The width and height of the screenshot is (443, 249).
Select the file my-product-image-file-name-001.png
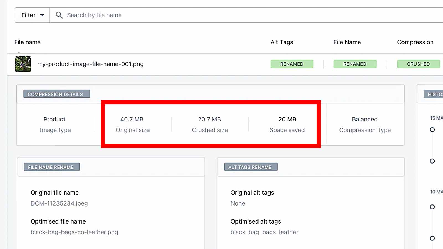click(91, 64)
